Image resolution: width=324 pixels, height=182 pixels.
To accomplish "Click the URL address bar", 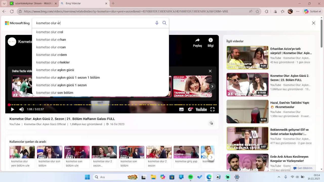I will click(132, 11).
